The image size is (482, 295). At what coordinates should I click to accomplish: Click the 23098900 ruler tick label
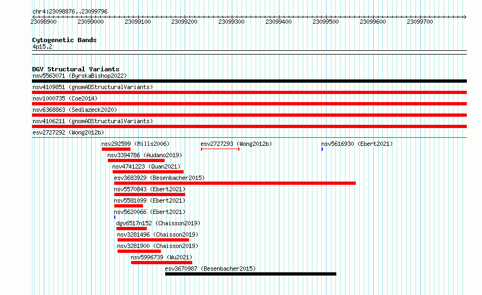44,22
